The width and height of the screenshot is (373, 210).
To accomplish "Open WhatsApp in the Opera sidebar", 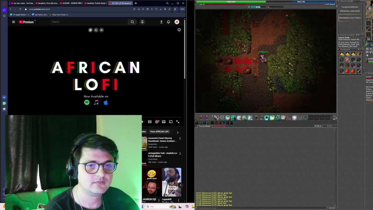I will pyautogui.click(x=4, y=103).
